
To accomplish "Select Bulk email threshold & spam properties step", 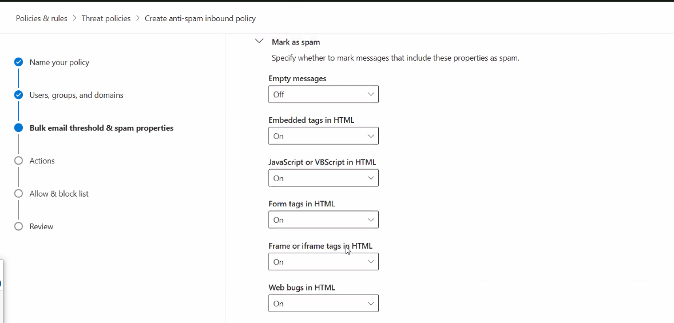I will pyautogui.click(x=101, y=128).
